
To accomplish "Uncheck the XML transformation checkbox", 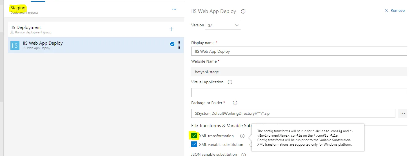I will tap(194, 136).
